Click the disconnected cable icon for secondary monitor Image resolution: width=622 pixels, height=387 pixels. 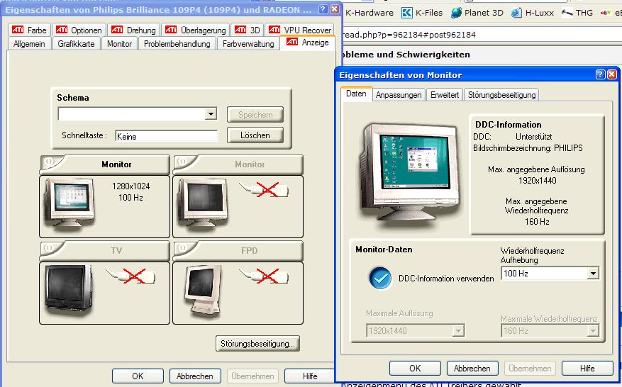[264, 189]
